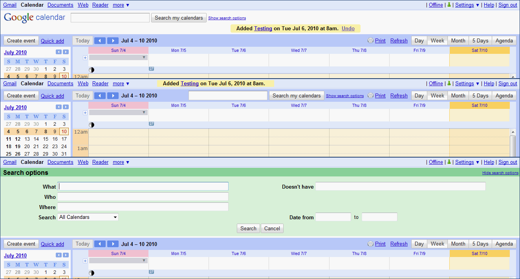Open Gmail link above the Search options heading
520x279 pixels.
tap(10, 162)
